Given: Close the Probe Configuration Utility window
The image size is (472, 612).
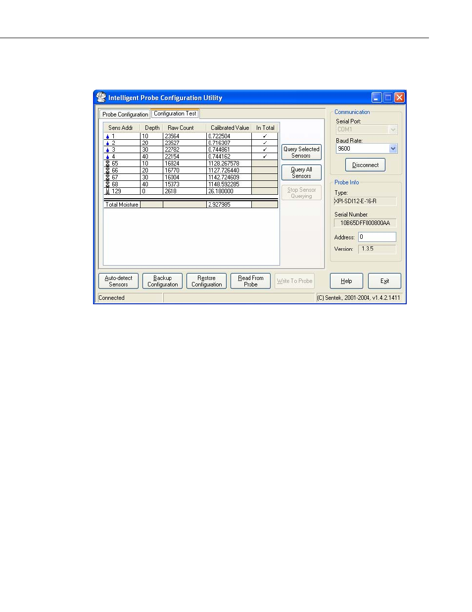Looking at the screenshot, I should click(x=399, y=98).
